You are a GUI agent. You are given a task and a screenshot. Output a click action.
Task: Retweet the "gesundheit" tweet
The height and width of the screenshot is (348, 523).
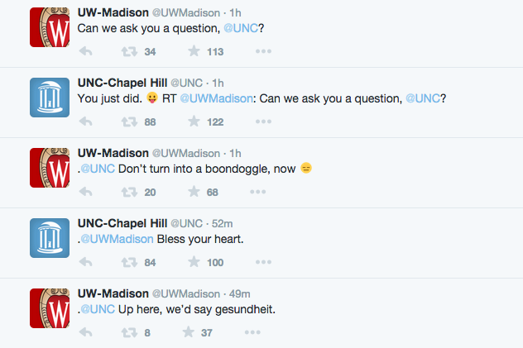tap(128, 332)
